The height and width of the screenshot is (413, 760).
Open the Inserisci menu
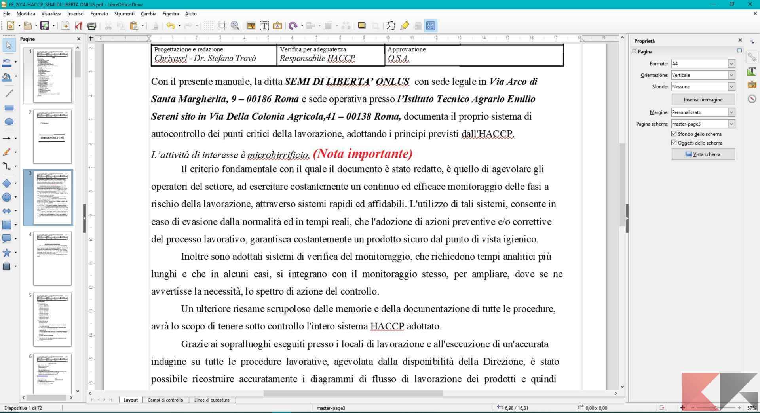click(x=76, y=13)
